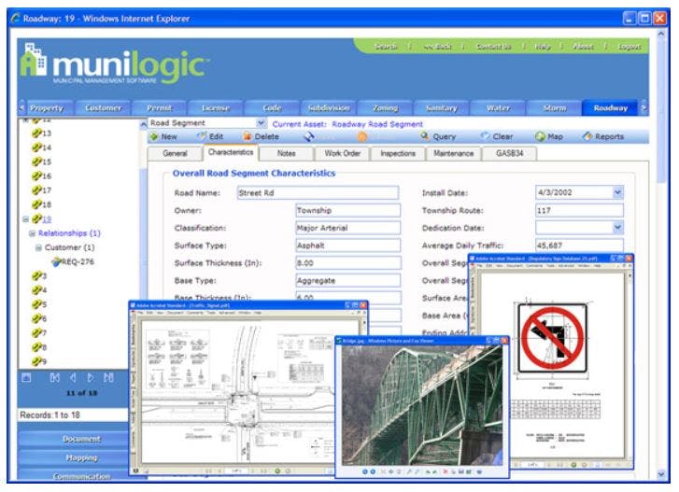Switch to the General tab

pos(175,154)
